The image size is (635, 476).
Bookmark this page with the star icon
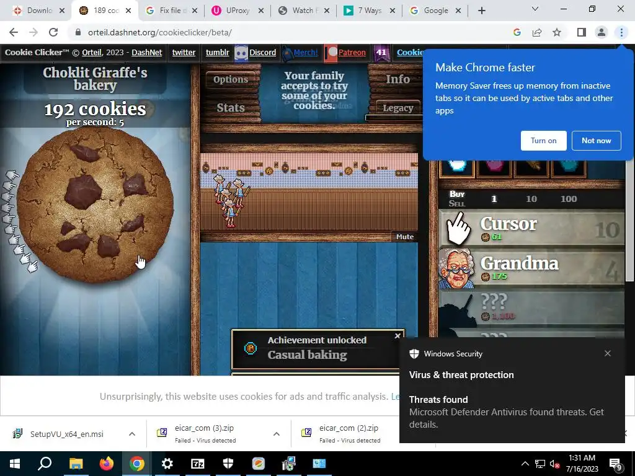click(557, 32)
